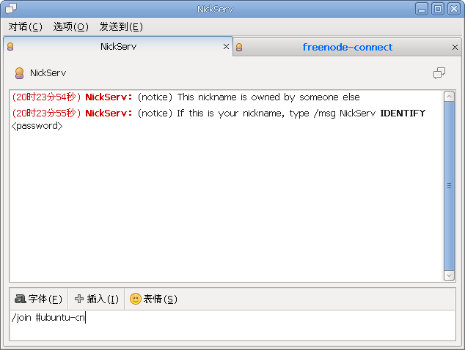The image size is (465, 350).
Task: Click the buddy icon on freenode-connect tab
Action: [x=239, y=47]
